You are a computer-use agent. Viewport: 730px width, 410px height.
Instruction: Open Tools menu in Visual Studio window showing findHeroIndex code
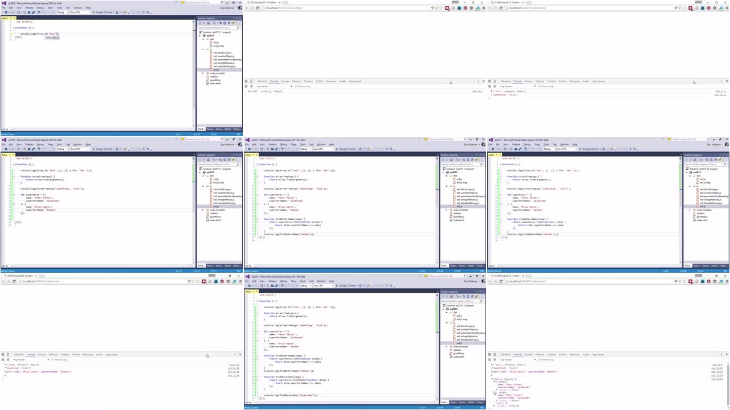(303, 281)
